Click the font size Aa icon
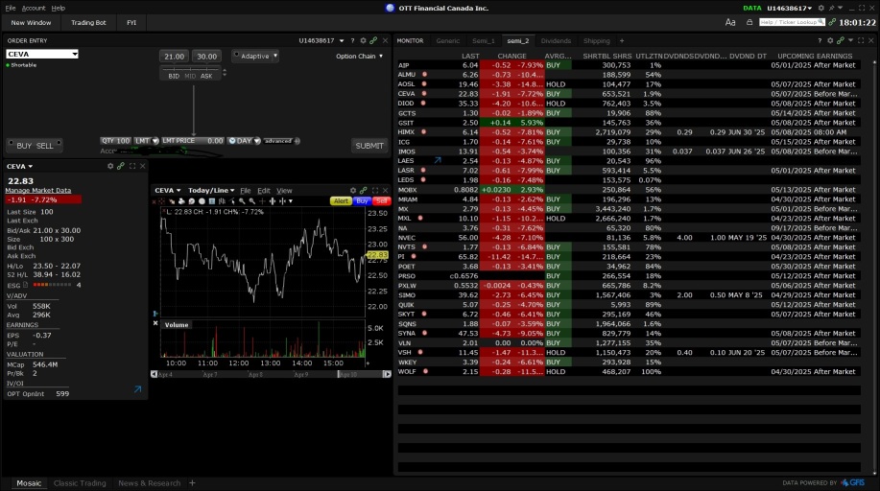Image resolution: width=880 pixels, height=491 pixels. (730, 22)
